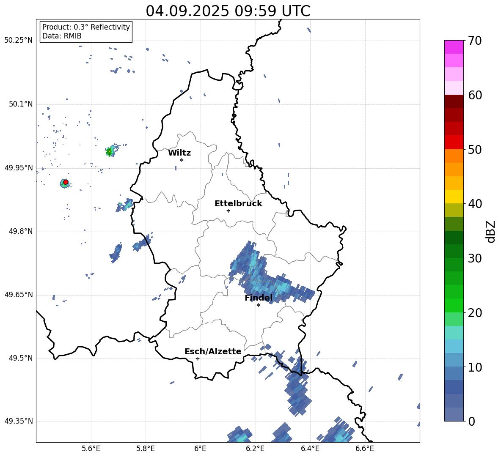501x457 pixels.
Task: Click the Ettelbruck cross marker
Action: (x=228, y=211)
